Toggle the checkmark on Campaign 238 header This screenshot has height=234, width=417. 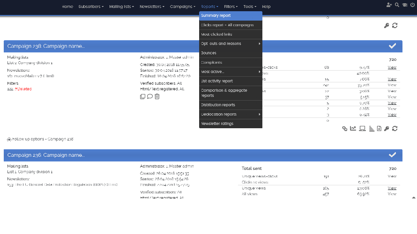tap(393, 46)
